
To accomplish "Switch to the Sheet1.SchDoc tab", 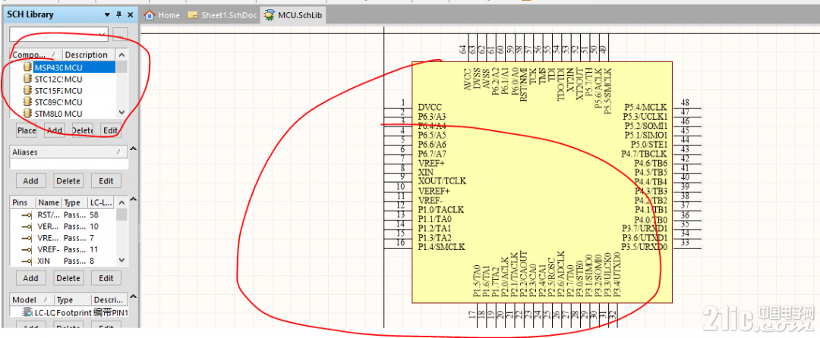I will pos(222,15).
